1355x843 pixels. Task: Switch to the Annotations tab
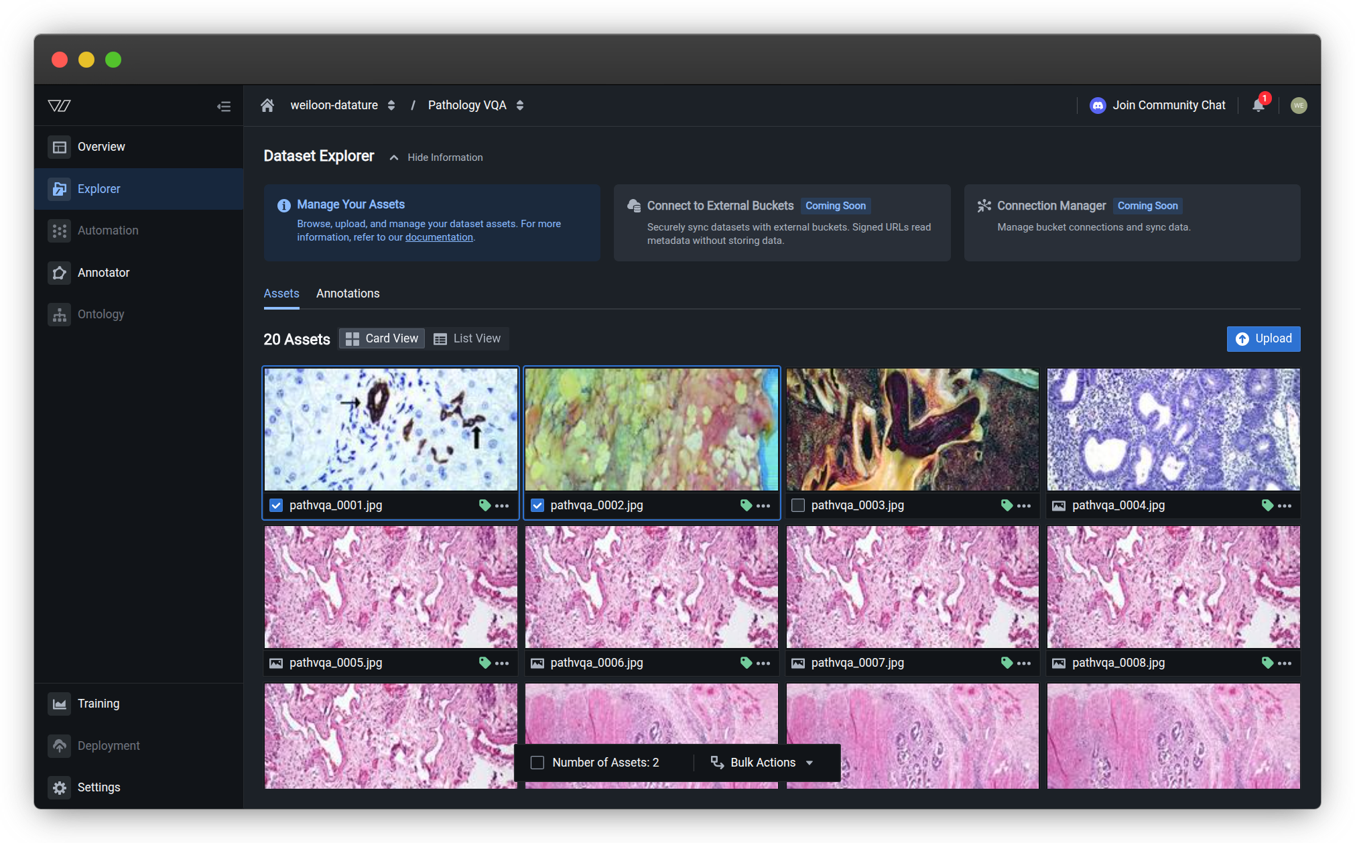pyautogui.click(x=347, y=294)
